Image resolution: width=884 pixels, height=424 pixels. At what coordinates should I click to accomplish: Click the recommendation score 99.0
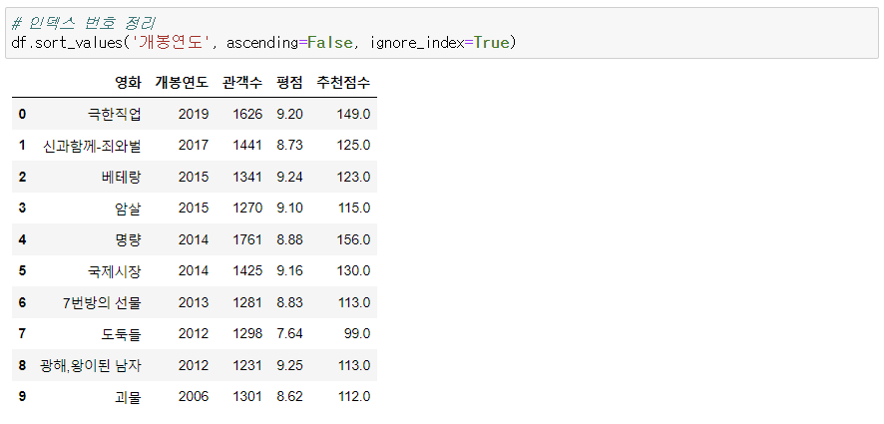357,334
